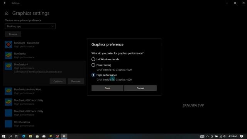Viewport: 247px width, 139px height.
Task: Launch Microsoft Edge from the taskbar
Action: 24,136
